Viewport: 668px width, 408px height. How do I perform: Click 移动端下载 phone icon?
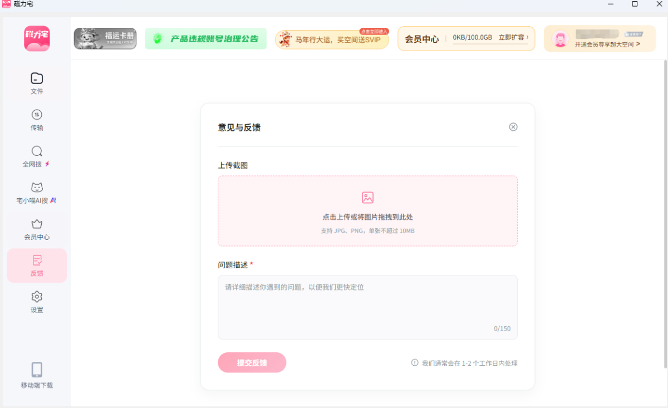(37, 370)
